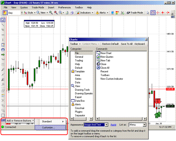Click Commands list scroll right arrow
The image size is (176, 141).
click(x=145, y=119)
